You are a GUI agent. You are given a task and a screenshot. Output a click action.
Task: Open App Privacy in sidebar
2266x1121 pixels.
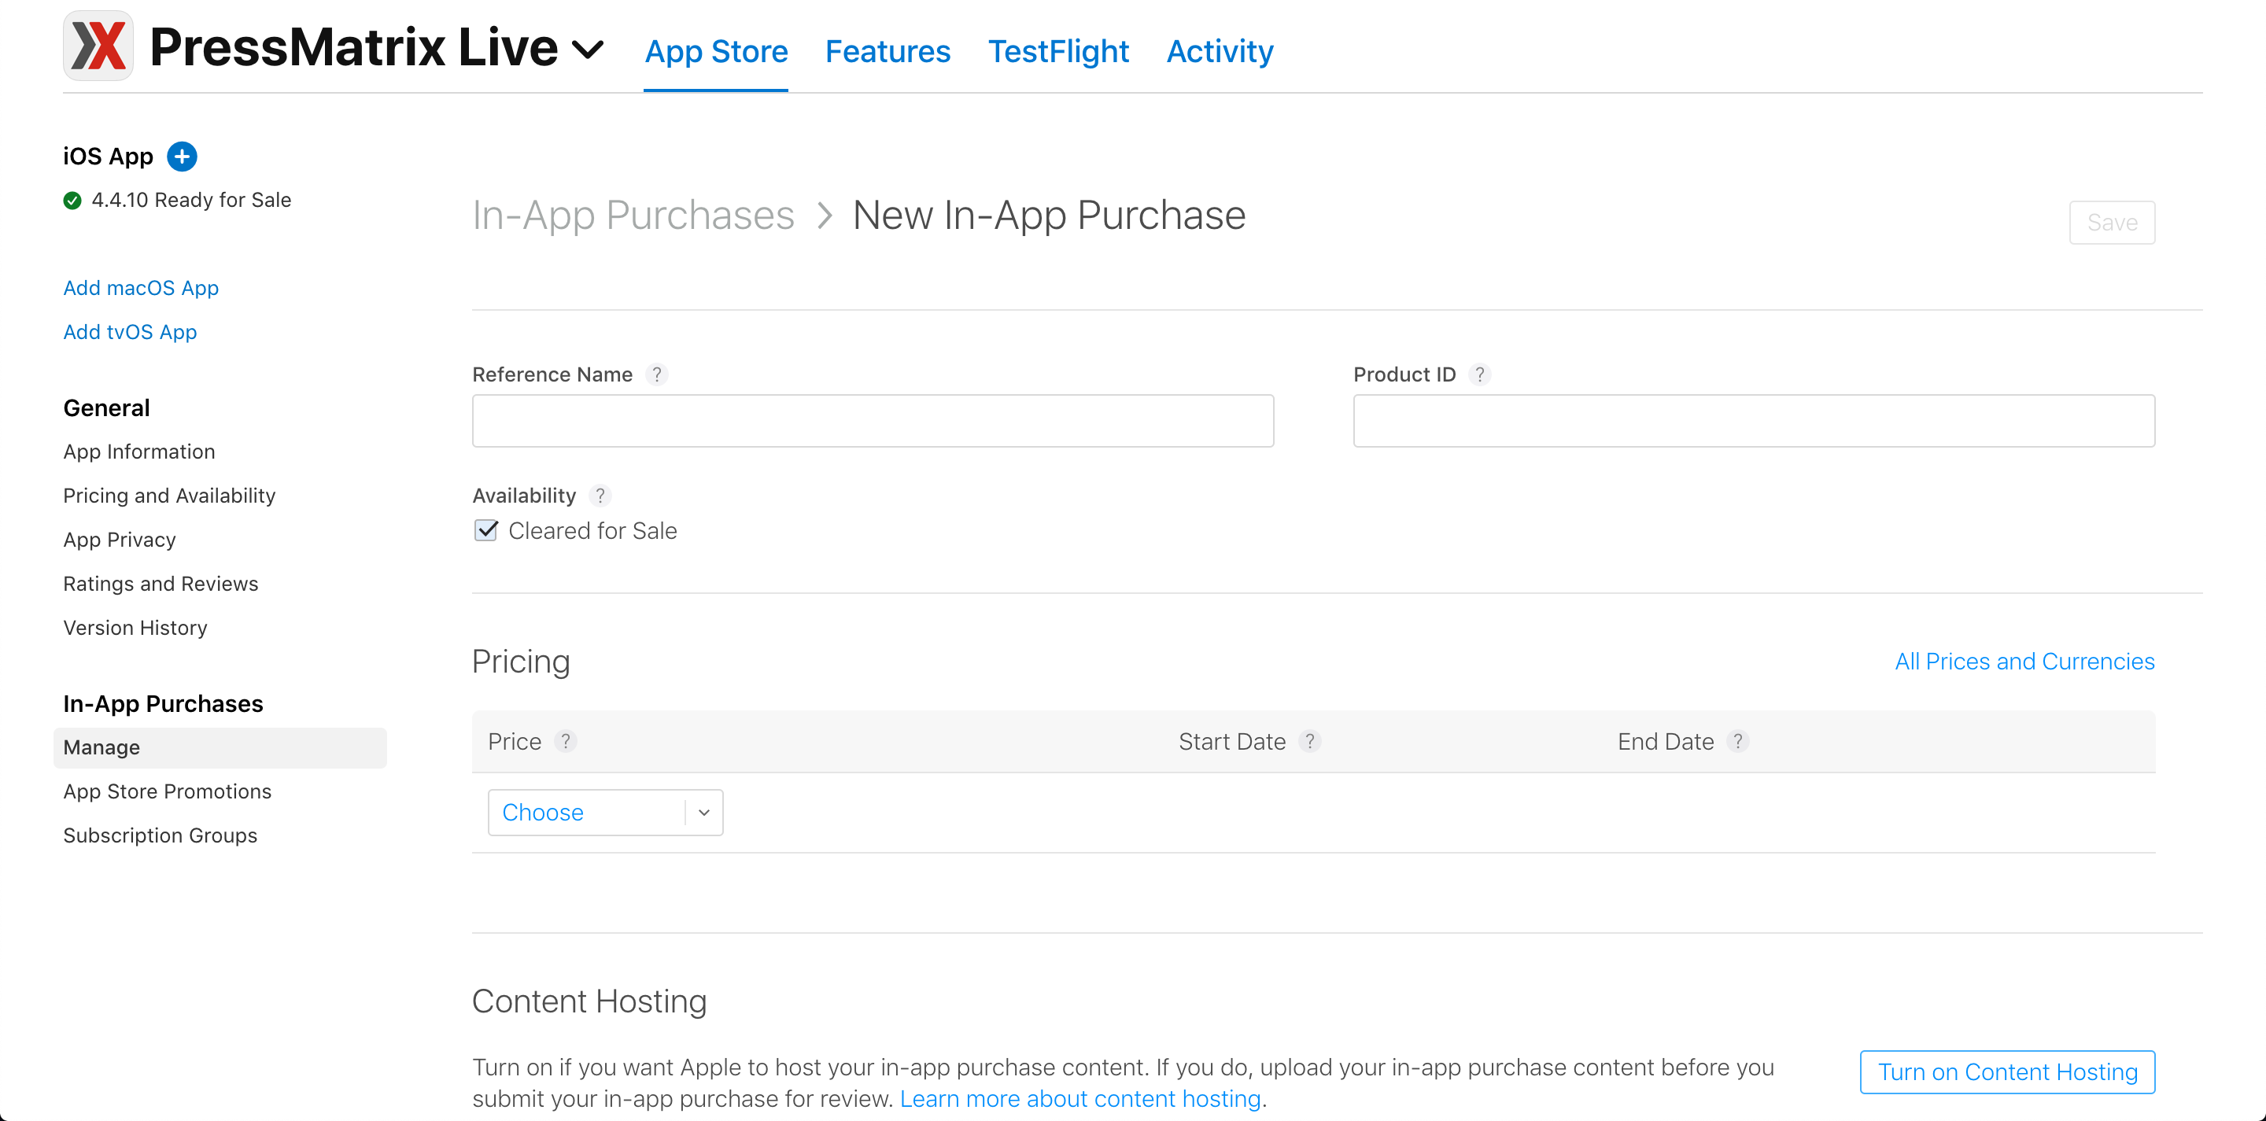[120, 540]
